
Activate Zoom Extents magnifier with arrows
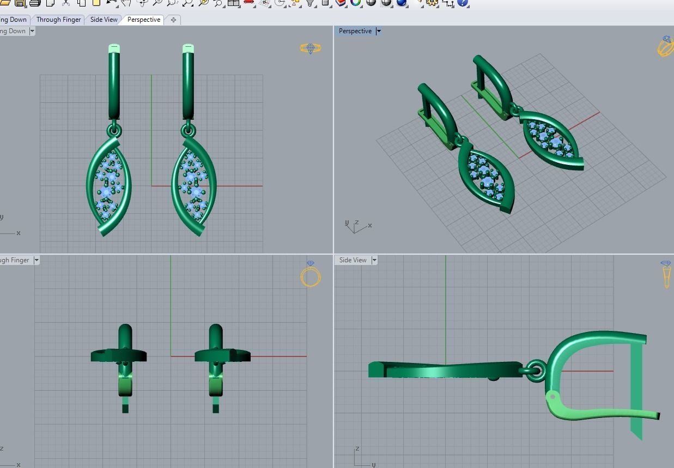click(x=187, y=3)
